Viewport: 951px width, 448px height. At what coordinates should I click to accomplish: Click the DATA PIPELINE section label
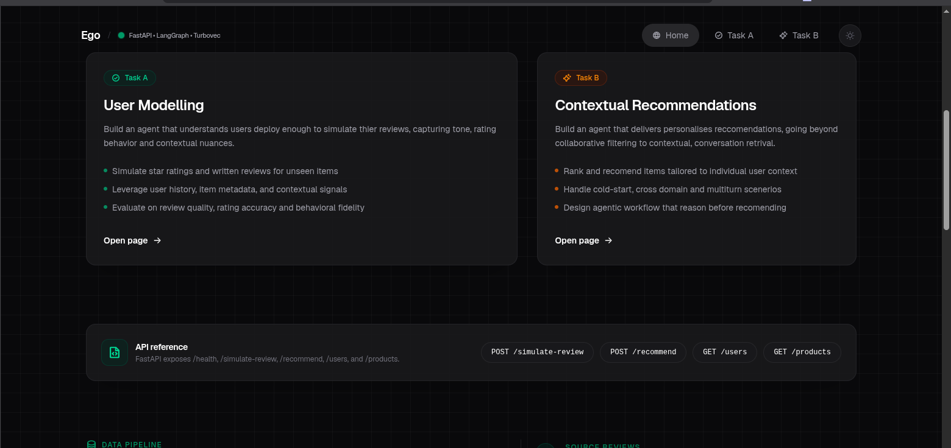(132, 445)
